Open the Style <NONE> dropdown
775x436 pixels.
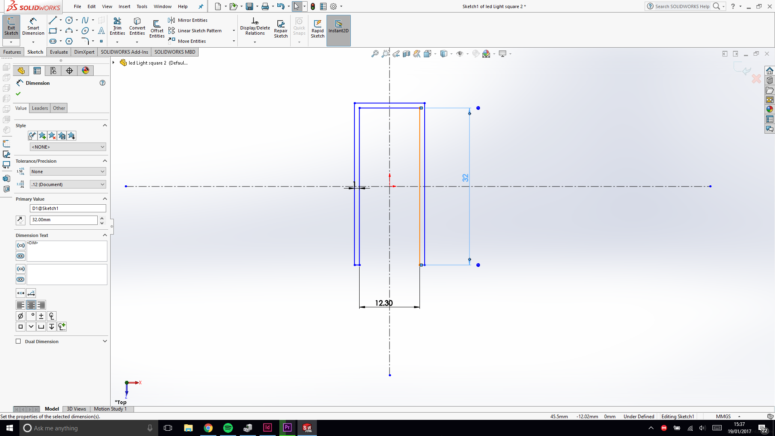coord(68,147)
